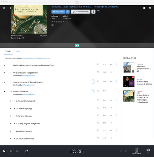Open Schumann Symphonies Nos. 2 & 3 thumbnail
Image resolution: width=154 pixels, height=157 pixels.
point(129,68)
